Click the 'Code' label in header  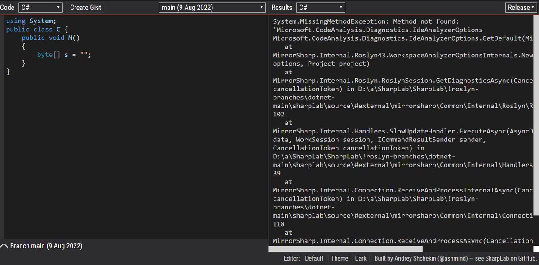click(7, 8)
